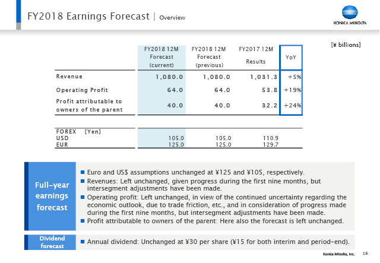Screen dimensions: 380x263
Task: Click the 'Full-year earnings forecast' blue box
Action: 50,196
